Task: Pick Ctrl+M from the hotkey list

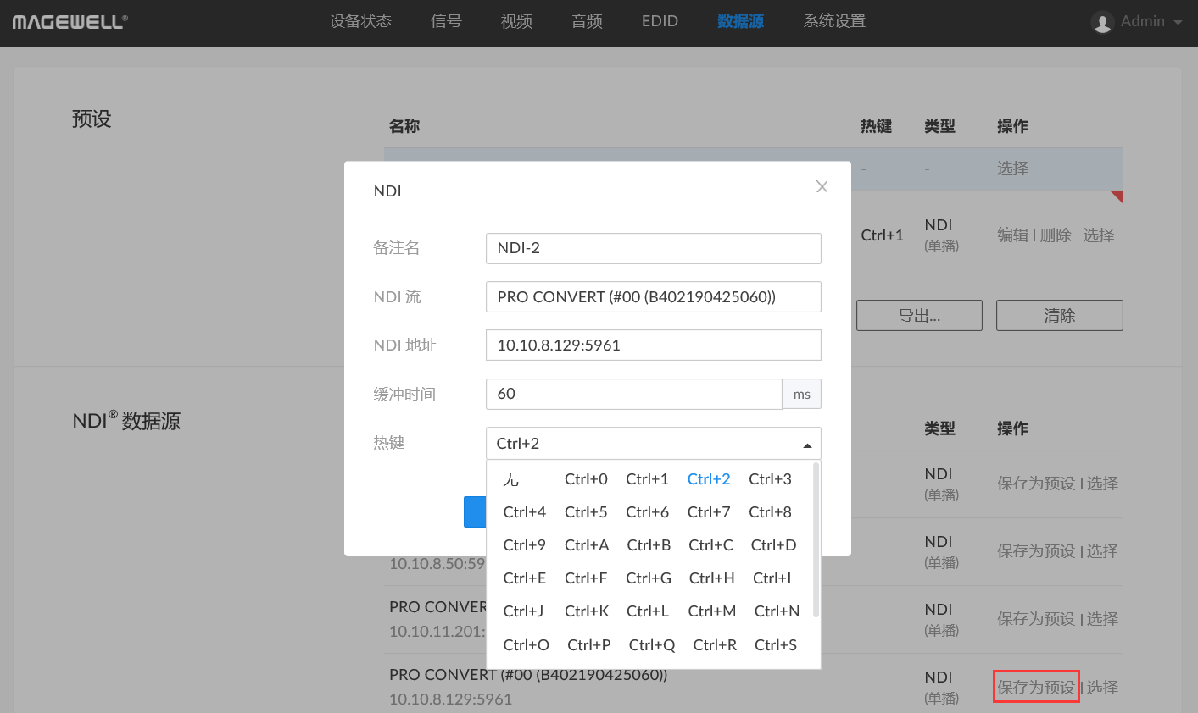Action: [711, 611]
